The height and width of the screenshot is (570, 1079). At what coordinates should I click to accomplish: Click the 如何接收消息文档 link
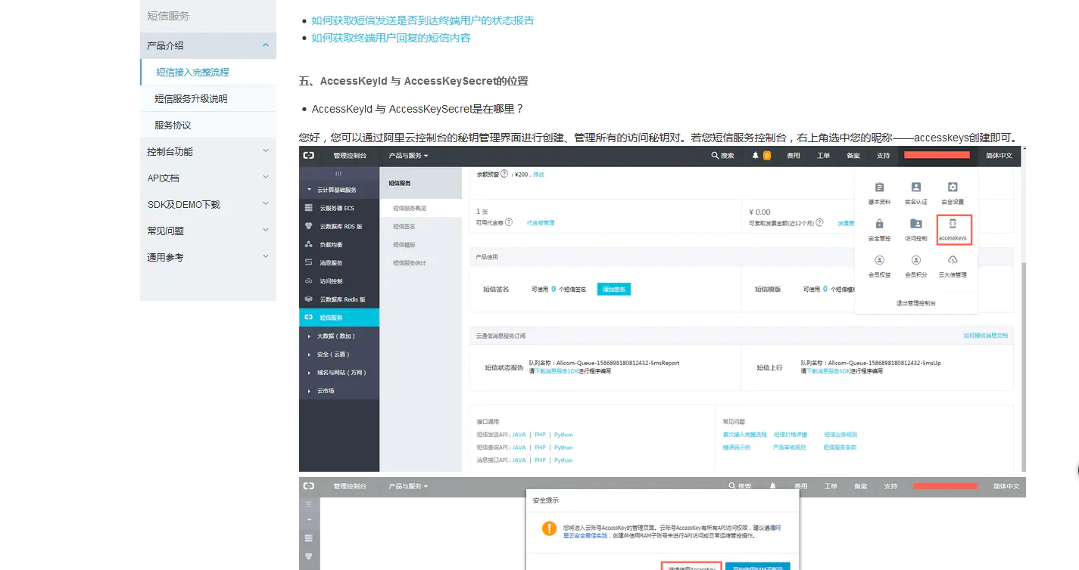click(985, 336)
